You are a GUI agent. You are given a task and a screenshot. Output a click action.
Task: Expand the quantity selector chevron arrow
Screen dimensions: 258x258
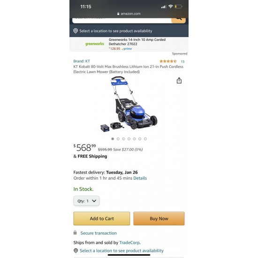click(x=94, y=201)
